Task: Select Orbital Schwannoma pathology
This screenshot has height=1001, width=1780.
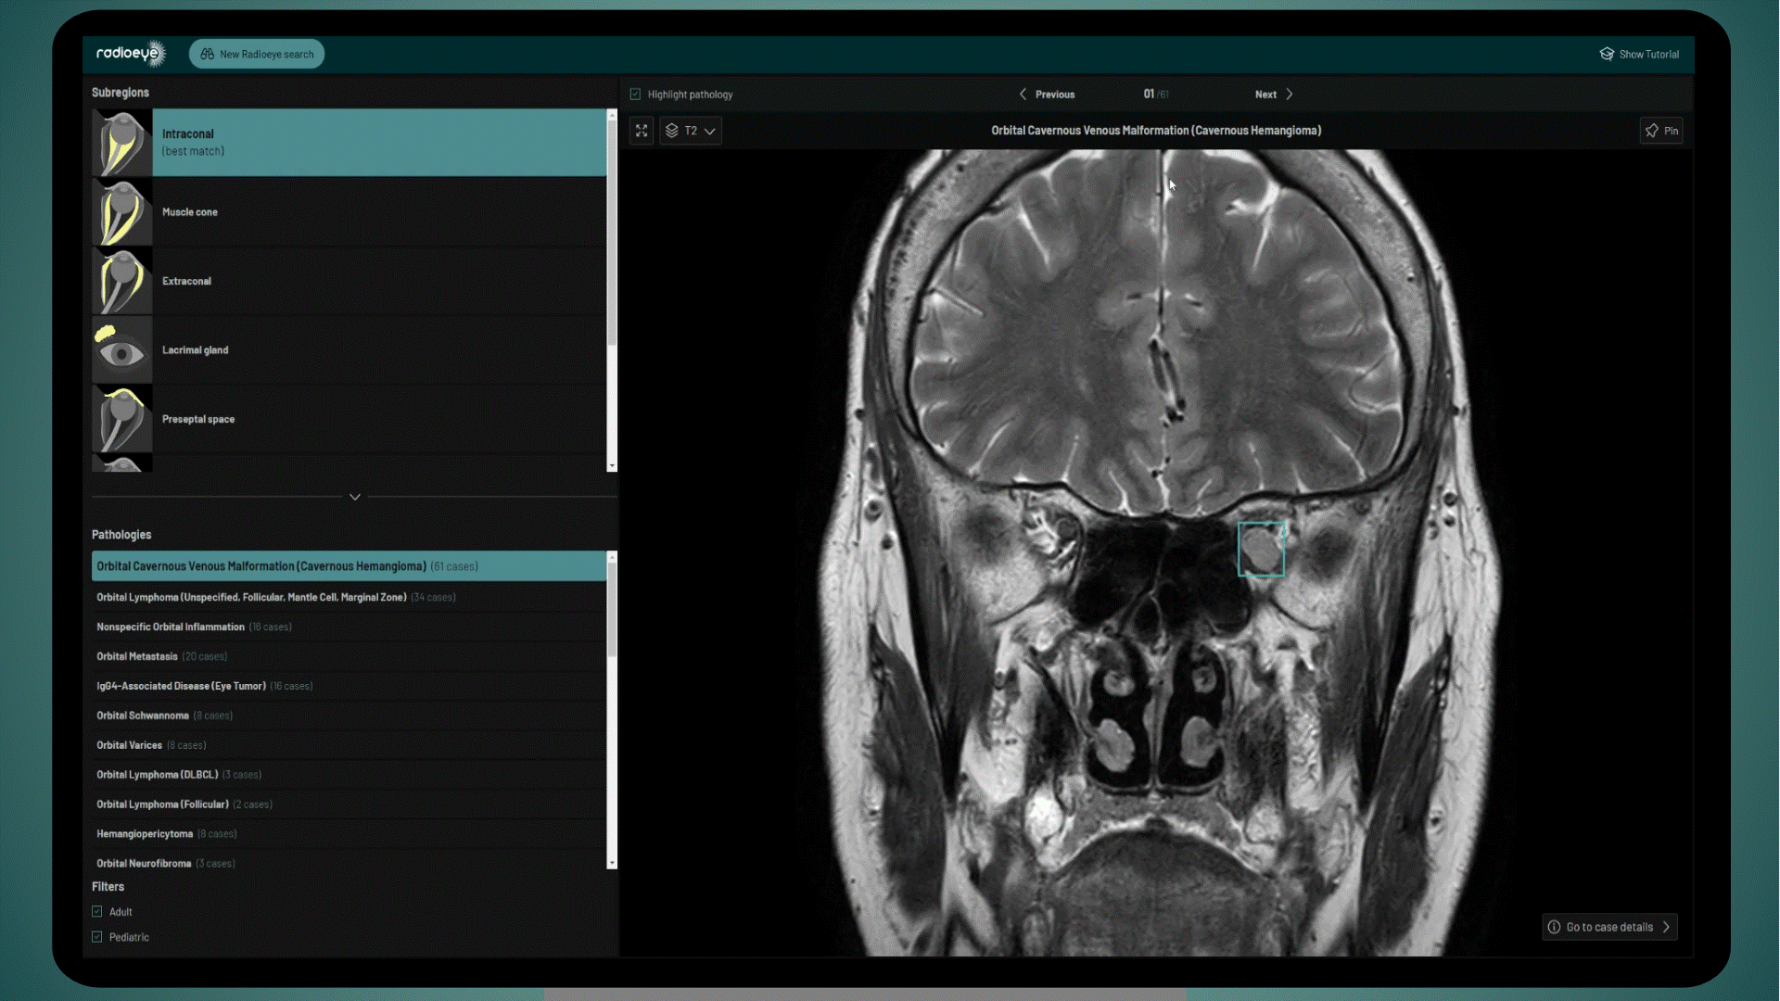Action: click(350, 716)
